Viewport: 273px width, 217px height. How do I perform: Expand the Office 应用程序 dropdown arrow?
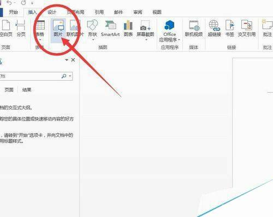(179, 40)
